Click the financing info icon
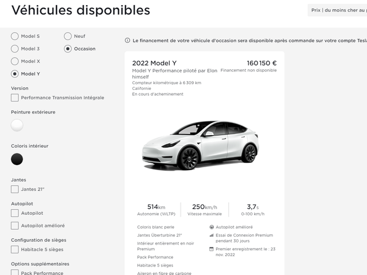Viewport: 367px width, 275px height. 127,41
